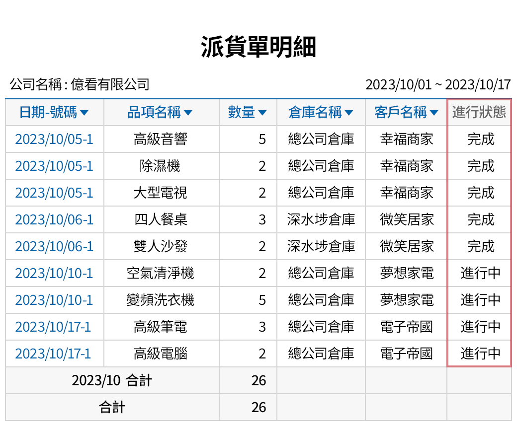Viewport: 517px width, 426px height.
Task: Open order link 2023/10/10-1 beside 空氣清淨機
Action: (54, 274)
